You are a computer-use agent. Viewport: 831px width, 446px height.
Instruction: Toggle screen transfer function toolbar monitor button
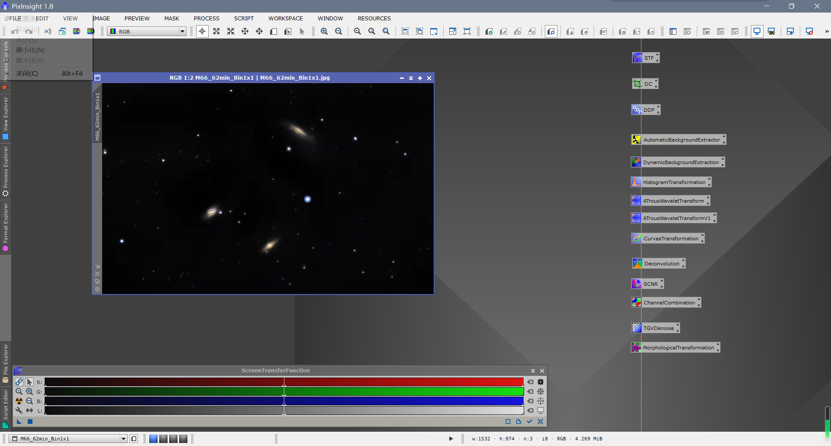(757, 31)
